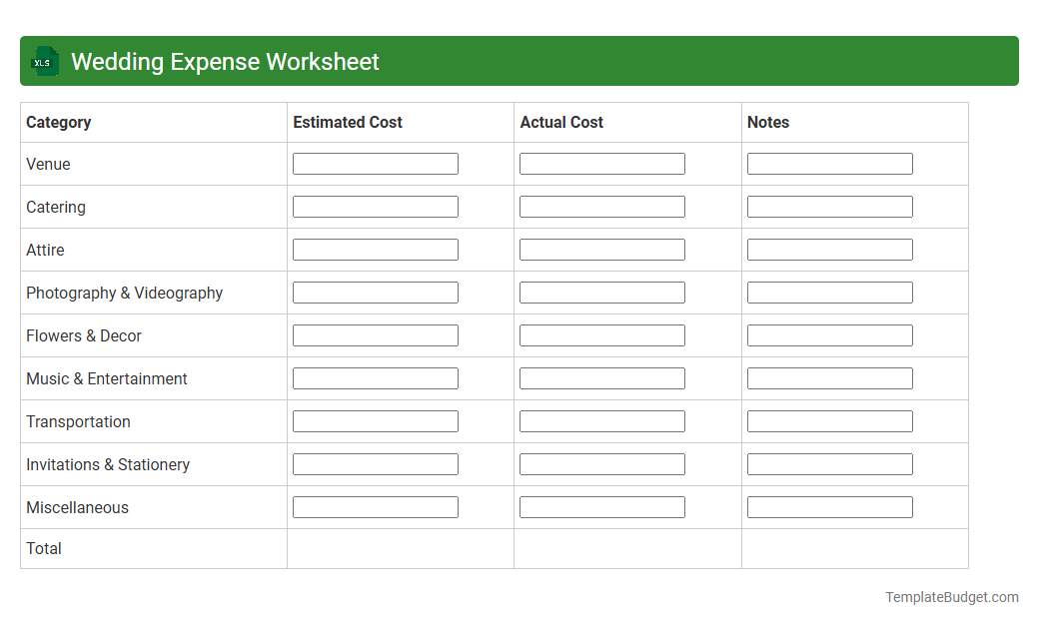Image resolution: width=1039 pixels, height=626 pixels.
Task: Click the Estimated Cost field for Photography & Videography
Action: tap(375, 292)
